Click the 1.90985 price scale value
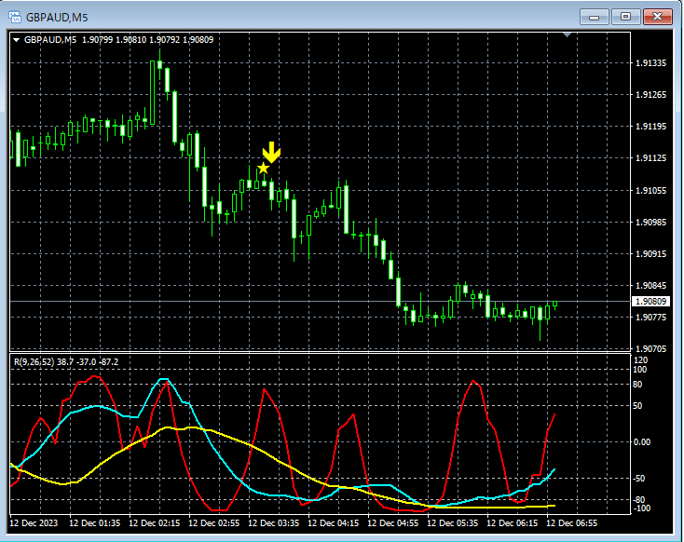The width and height of the screenshot is (684, 542). [x=650, y=222]
